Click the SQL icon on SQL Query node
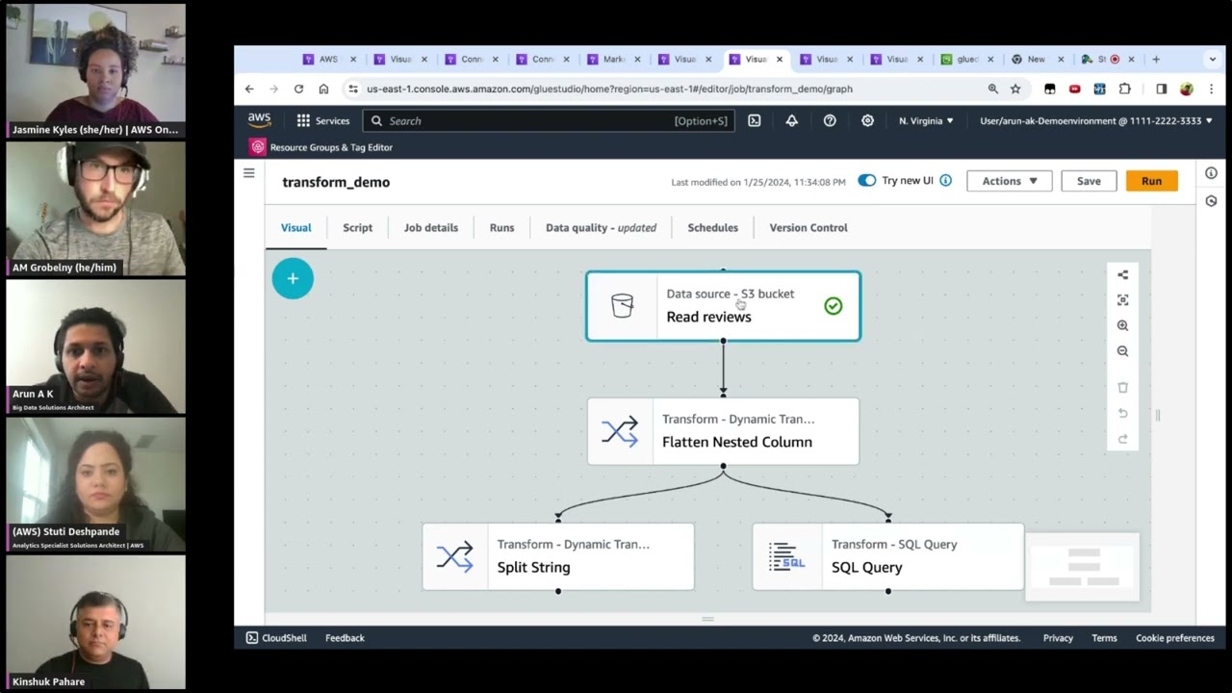 pos(786,556)
